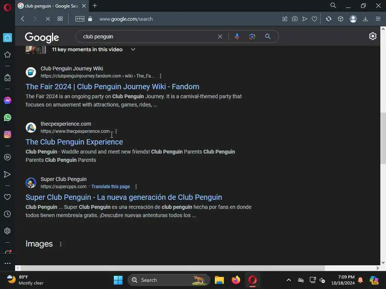The image size is (386, 289).
Task: Open sidebar player icon
Action: pyautogui.click(x=8, y=157)
